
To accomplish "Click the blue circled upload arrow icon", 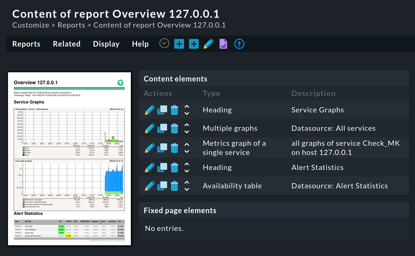I will tap(239, 43).
